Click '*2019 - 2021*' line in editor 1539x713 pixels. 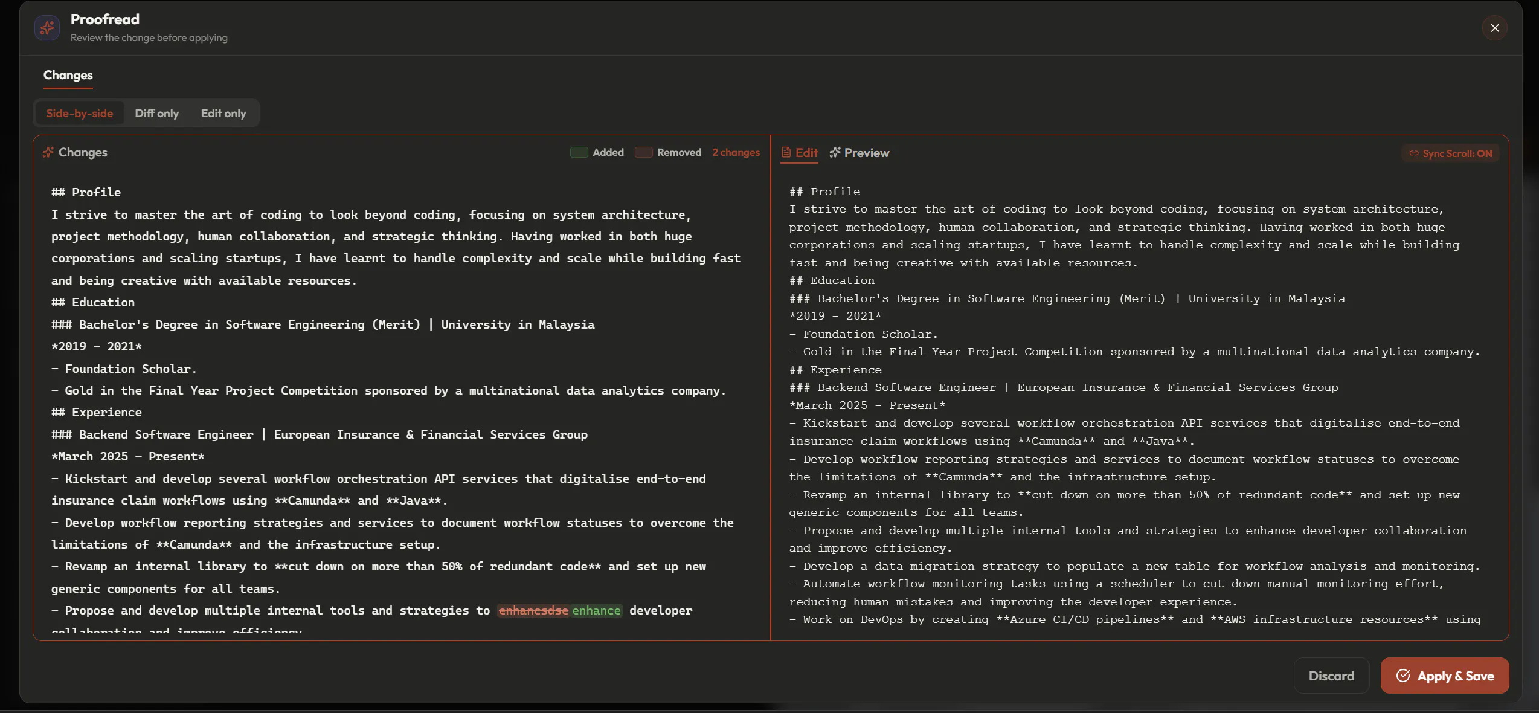835,316
